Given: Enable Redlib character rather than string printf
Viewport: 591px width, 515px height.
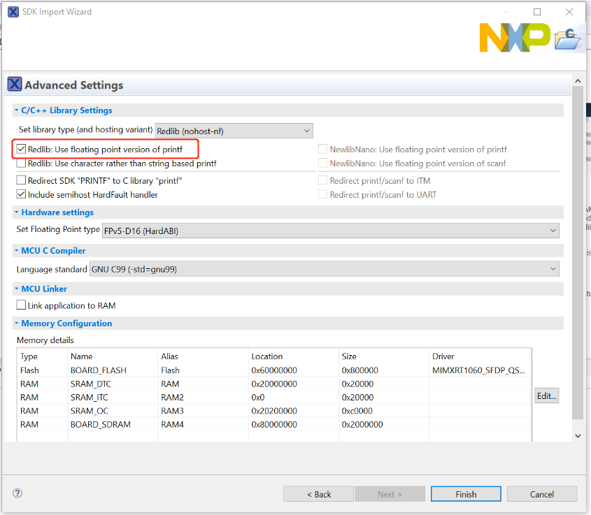Looking at the screenshot, I should tap(22, 164).
